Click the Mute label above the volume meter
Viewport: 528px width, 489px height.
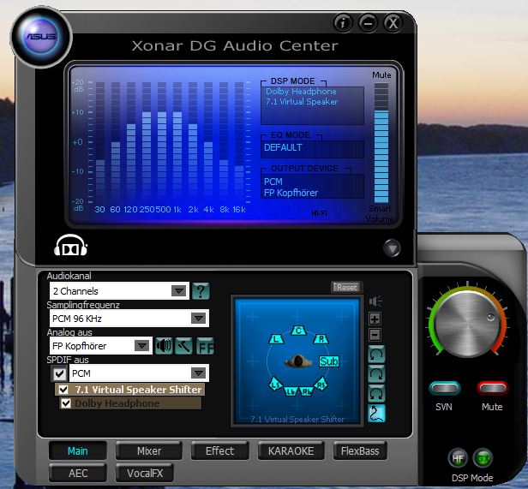click(x=381, y=75)
